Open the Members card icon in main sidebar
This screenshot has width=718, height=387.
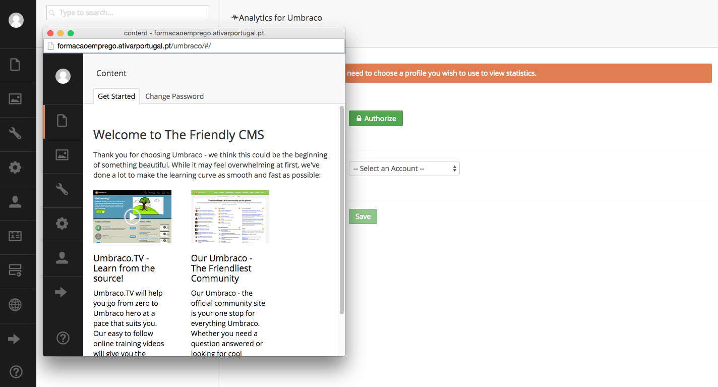(x=15, y=236)
